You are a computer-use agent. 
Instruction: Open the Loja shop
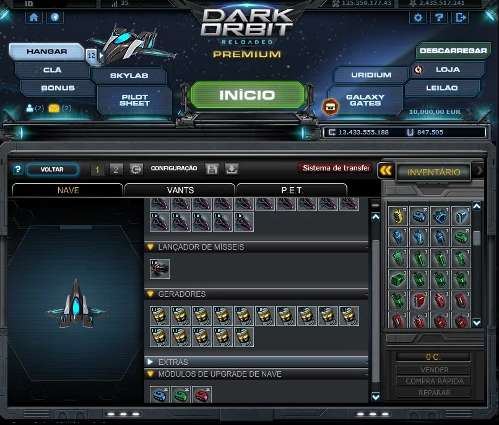click(448, 69)
